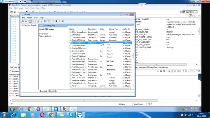
Task: Open the Services toolbar Help icon
Action: point(45,21)
